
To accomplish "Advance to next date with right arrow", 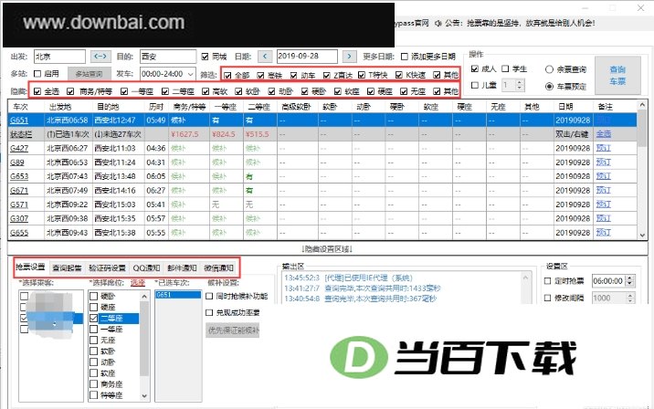I will 350,56.
